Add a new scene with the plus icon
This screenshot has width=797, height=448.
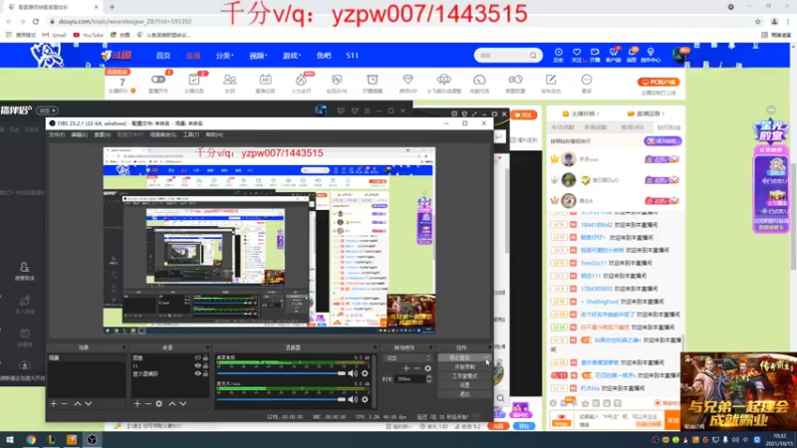54,404
